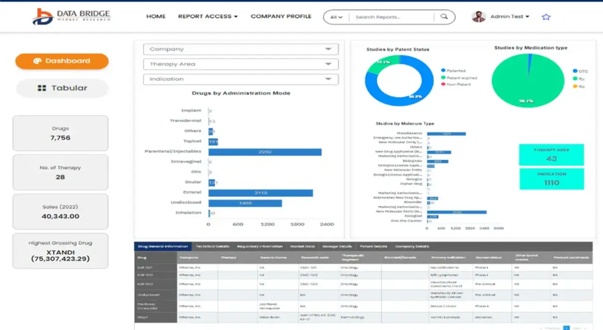Click the grid icon on Tabular button

point(42,88)
